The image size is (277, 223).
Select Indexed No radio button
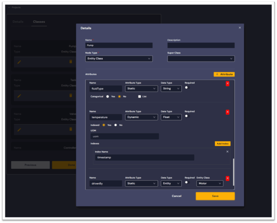[x=115, y=125]
